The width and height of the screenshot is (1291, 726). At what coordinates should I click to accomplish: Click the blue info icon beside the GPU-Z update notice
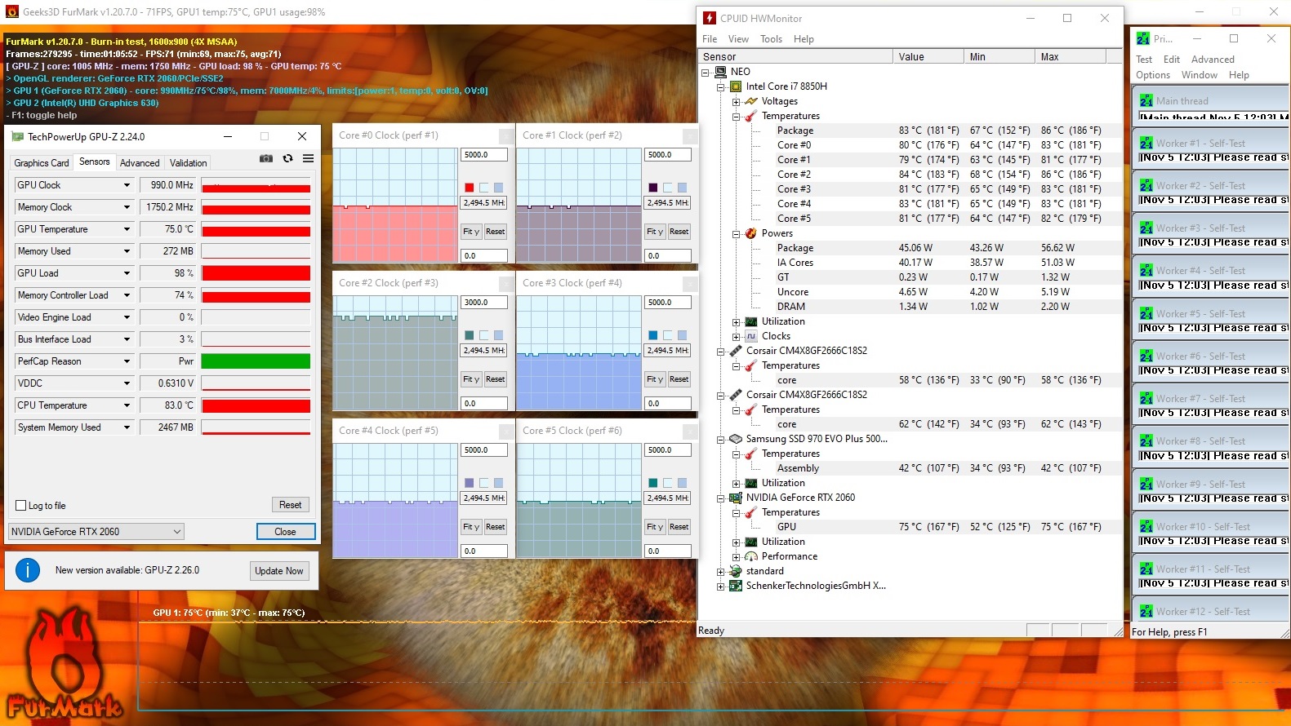click(28, 570)
